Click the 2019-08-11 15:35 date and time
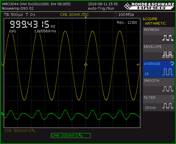 pos(103,4)
